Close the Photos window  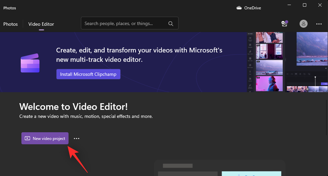(x=320, y=5)
